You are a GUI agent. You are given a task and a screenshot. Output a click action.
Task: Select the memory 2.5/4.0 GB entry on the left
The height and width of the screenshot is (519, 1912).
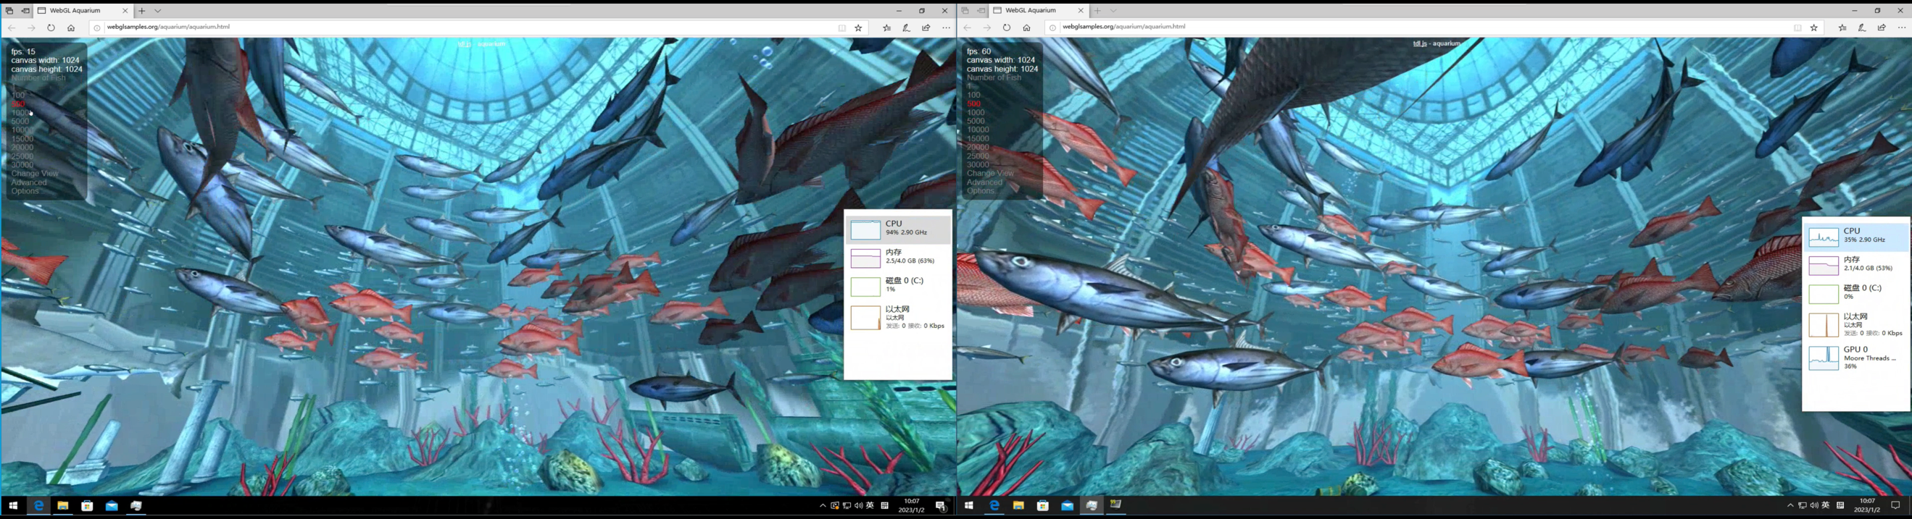pyautogui.click(x=898, y=257)
